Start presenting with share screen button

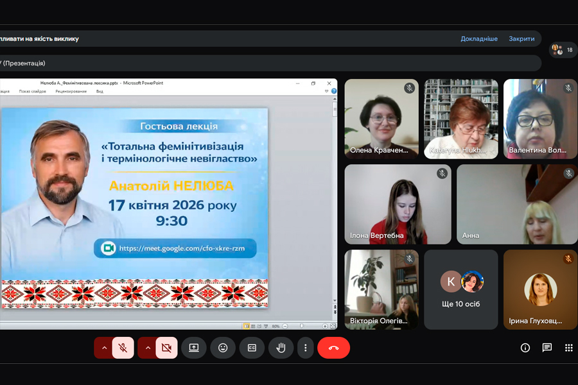point(194,348)
